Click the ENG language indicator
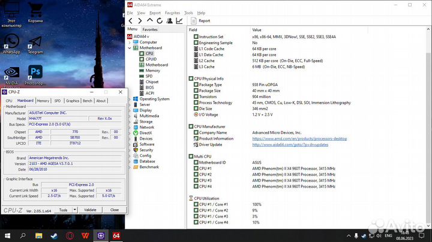The width and height of the screenshot is (432, 242). (x=388, y=235)
